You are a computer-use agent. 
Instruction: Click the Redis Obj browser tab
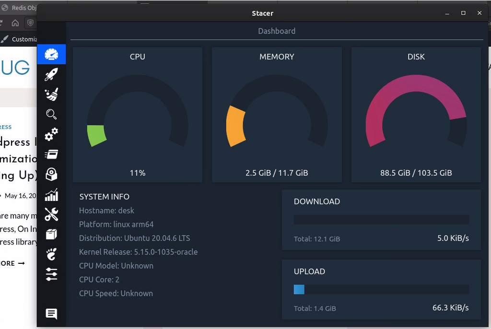[x=19, y=8]
